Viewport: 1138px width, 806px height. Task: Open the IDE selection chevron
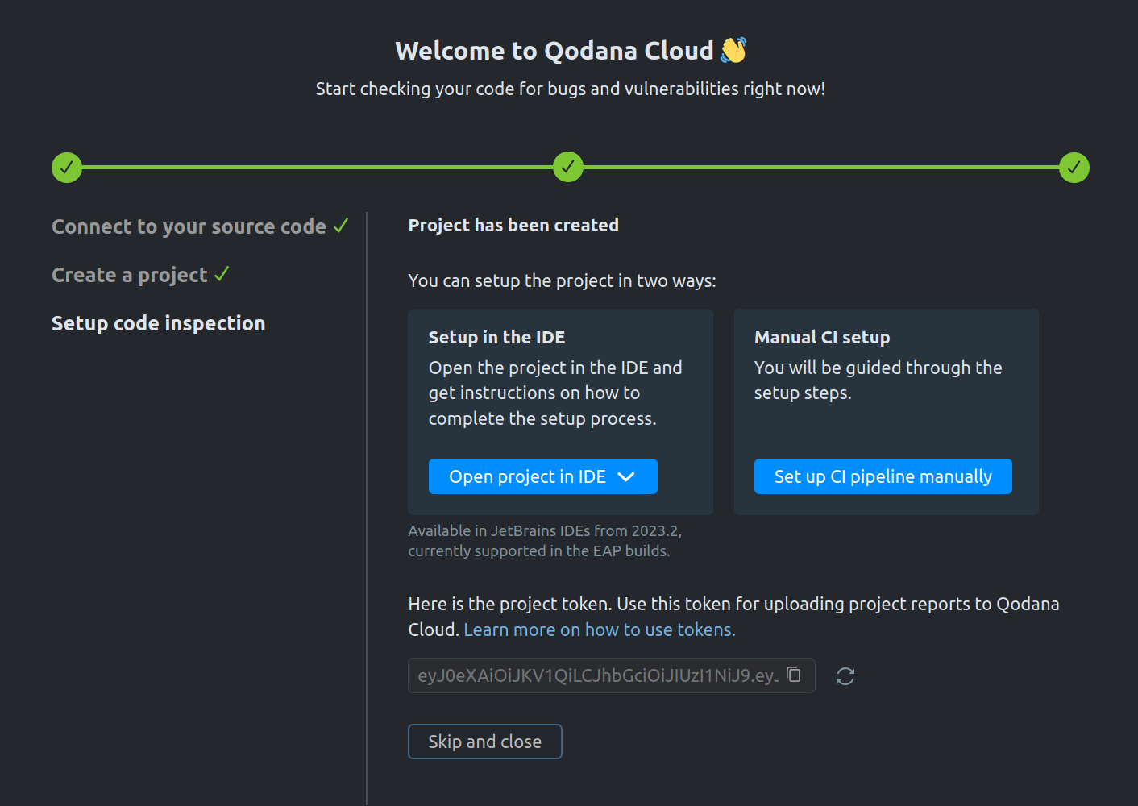(628, 476)
